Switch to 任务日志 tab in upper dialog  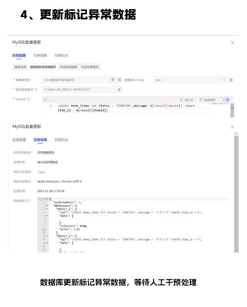coord(61,55)
